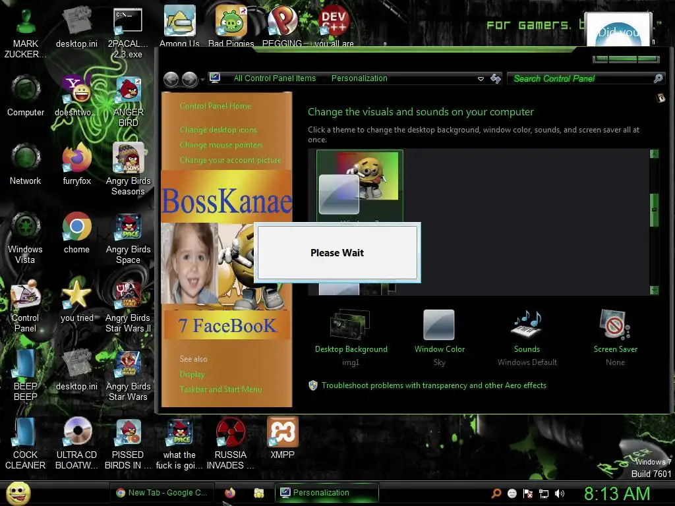Open the COCK CLEANER desktop icon
The width and height of the screenshot is (675, 506).
[26, 443]
